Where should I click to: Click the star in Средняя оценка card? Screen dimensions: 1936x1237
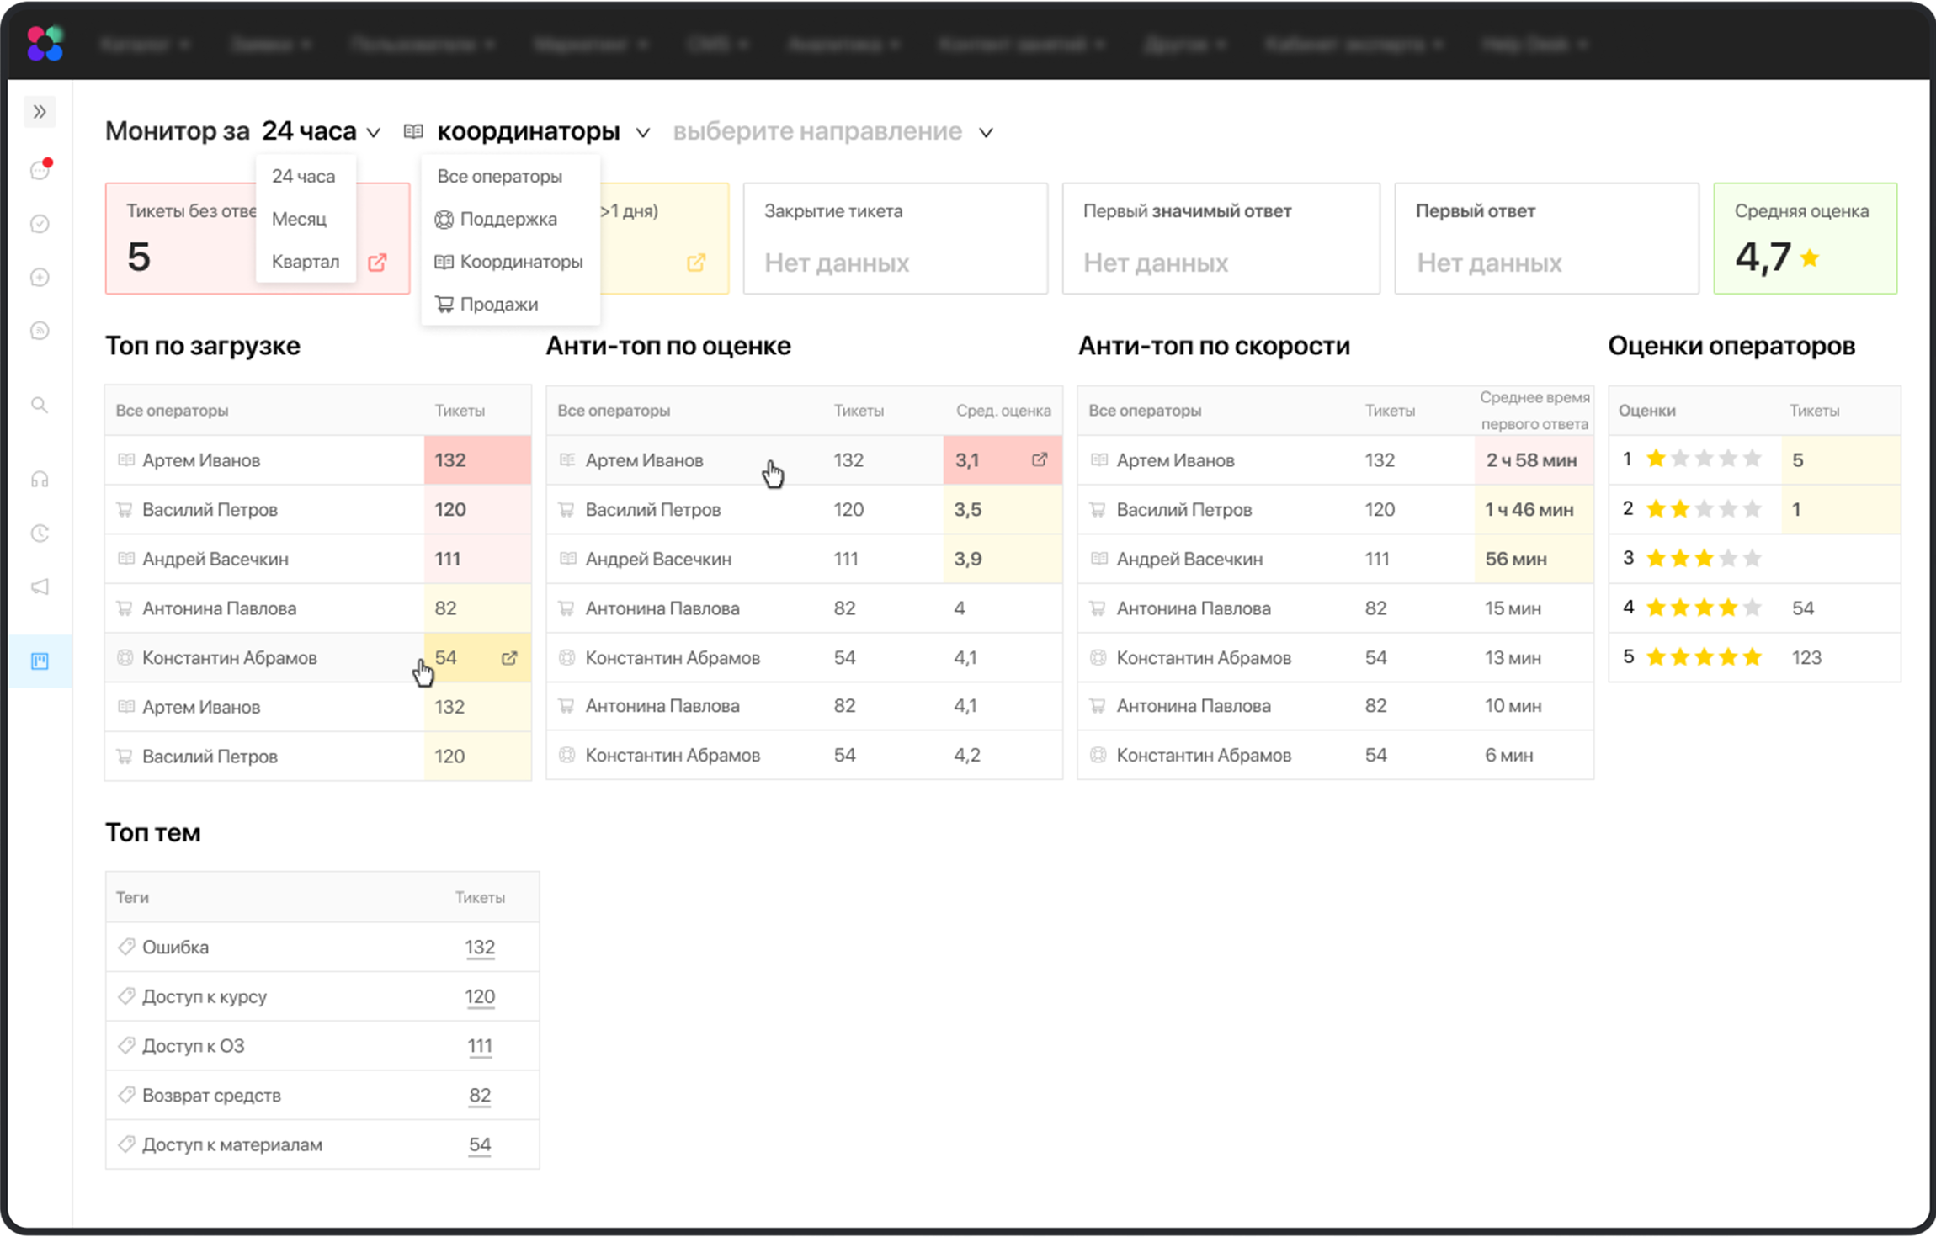pos(1810,257)
